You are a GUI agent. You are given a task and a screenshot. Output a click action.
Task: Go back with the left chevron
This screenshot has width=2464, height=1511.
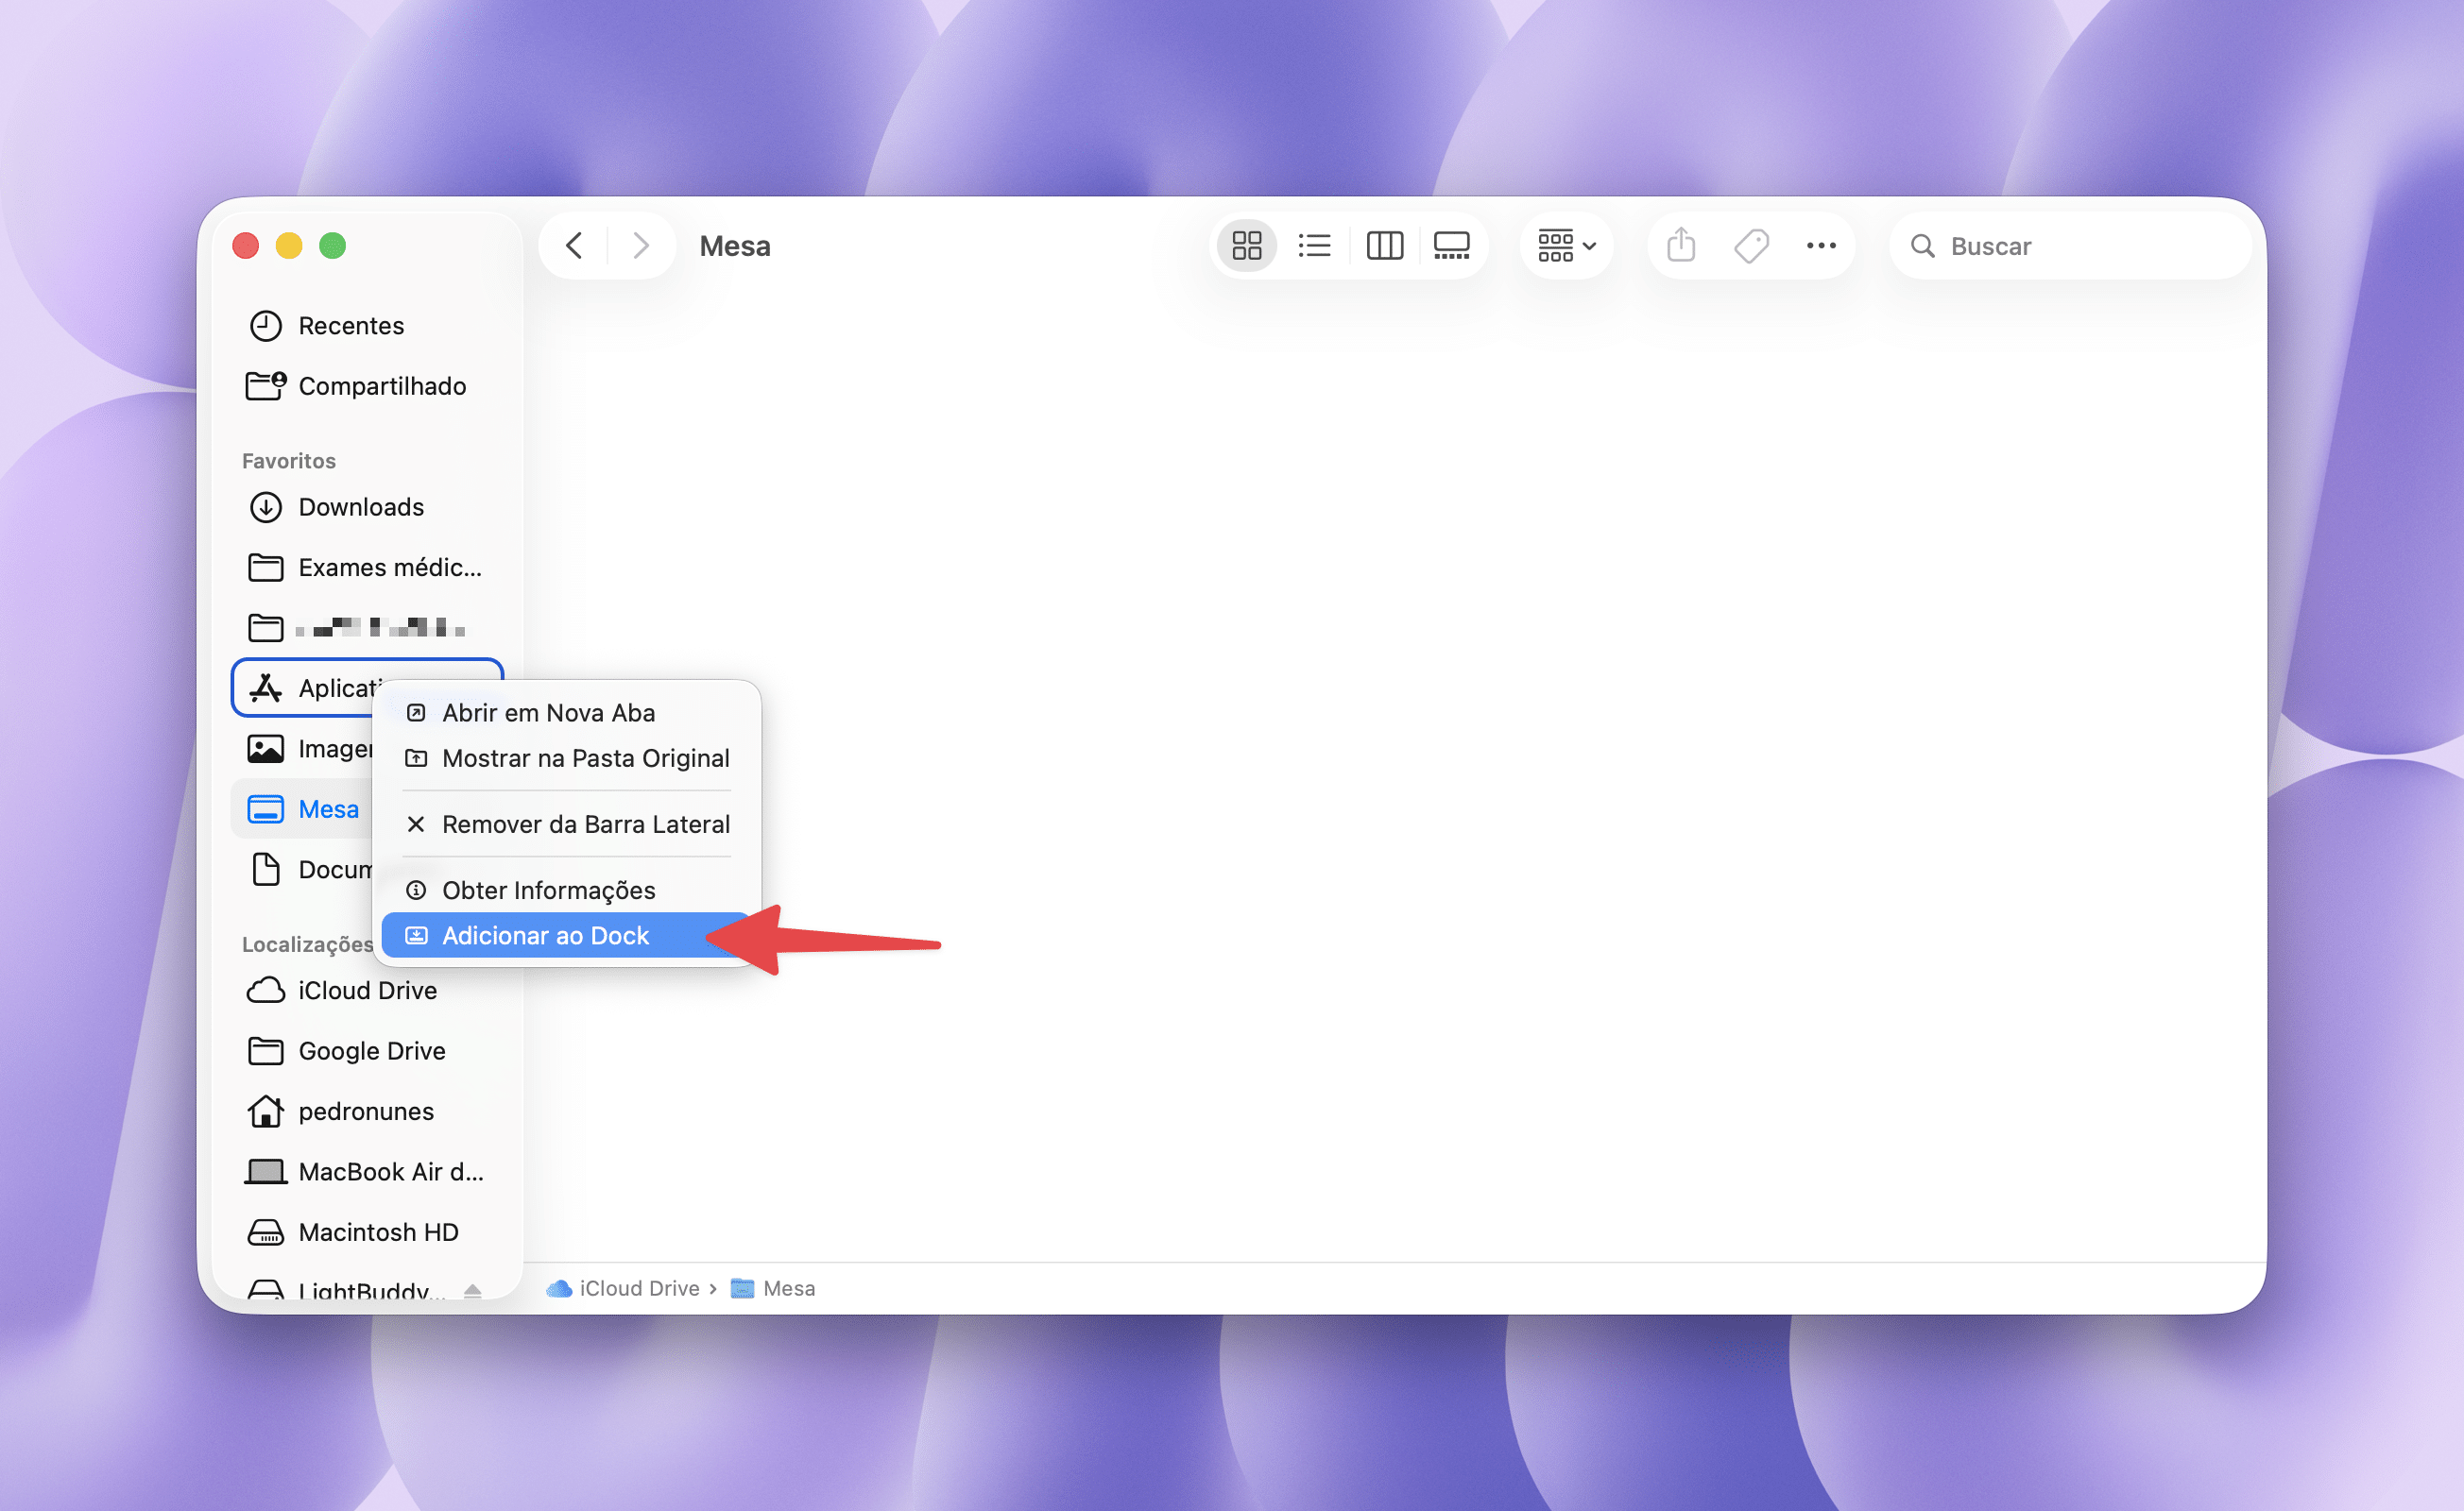pos(574,246)
